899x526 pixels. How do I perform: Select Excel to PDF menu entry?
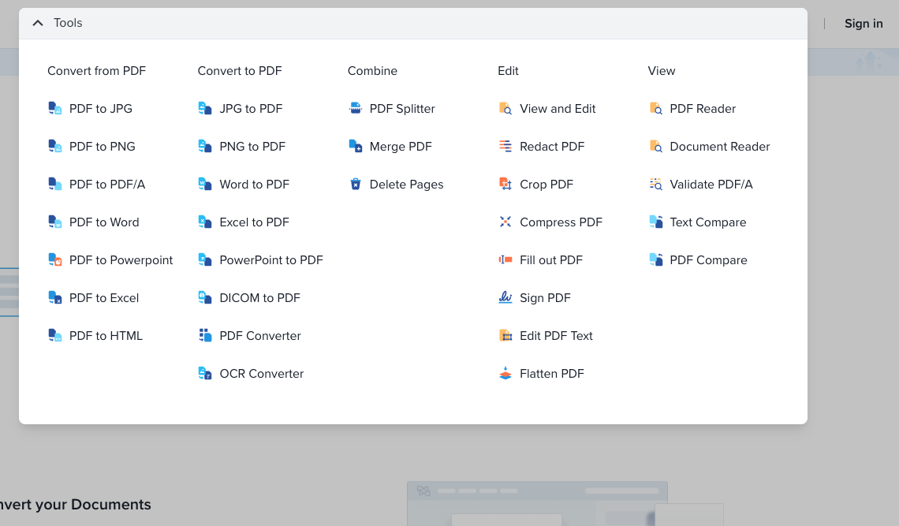tap(254, 222)
